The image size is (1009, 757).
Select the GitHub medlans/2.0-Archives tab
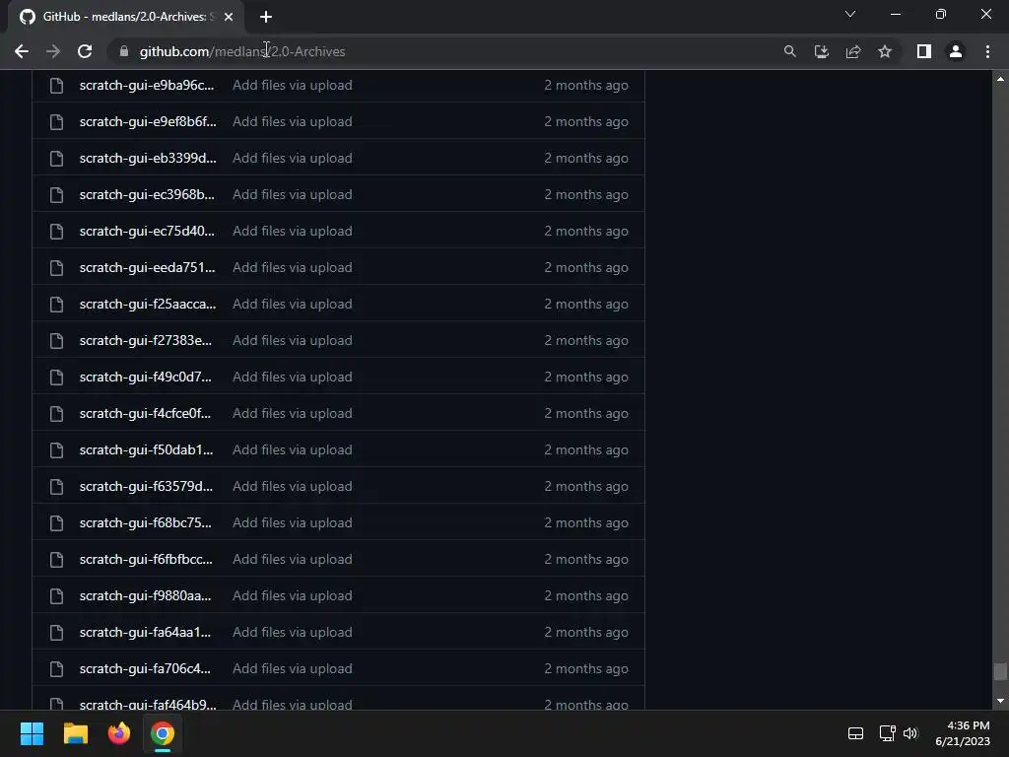[x=126, y=17]
